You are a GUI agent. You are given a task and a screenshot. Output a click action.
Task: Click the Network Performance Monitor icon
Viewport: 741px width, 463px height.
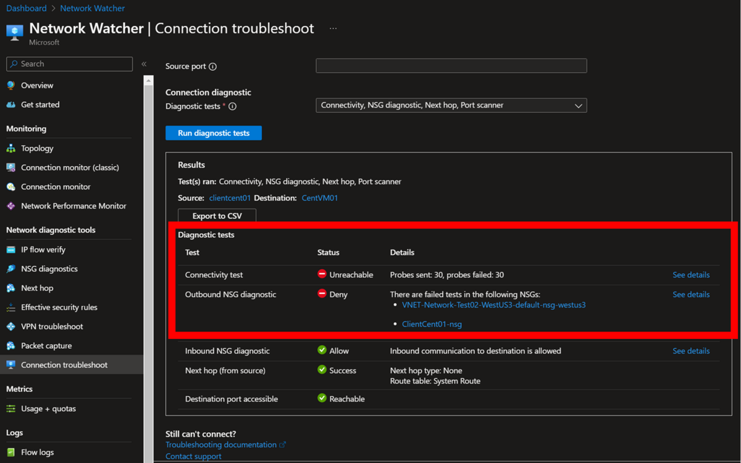10,206
